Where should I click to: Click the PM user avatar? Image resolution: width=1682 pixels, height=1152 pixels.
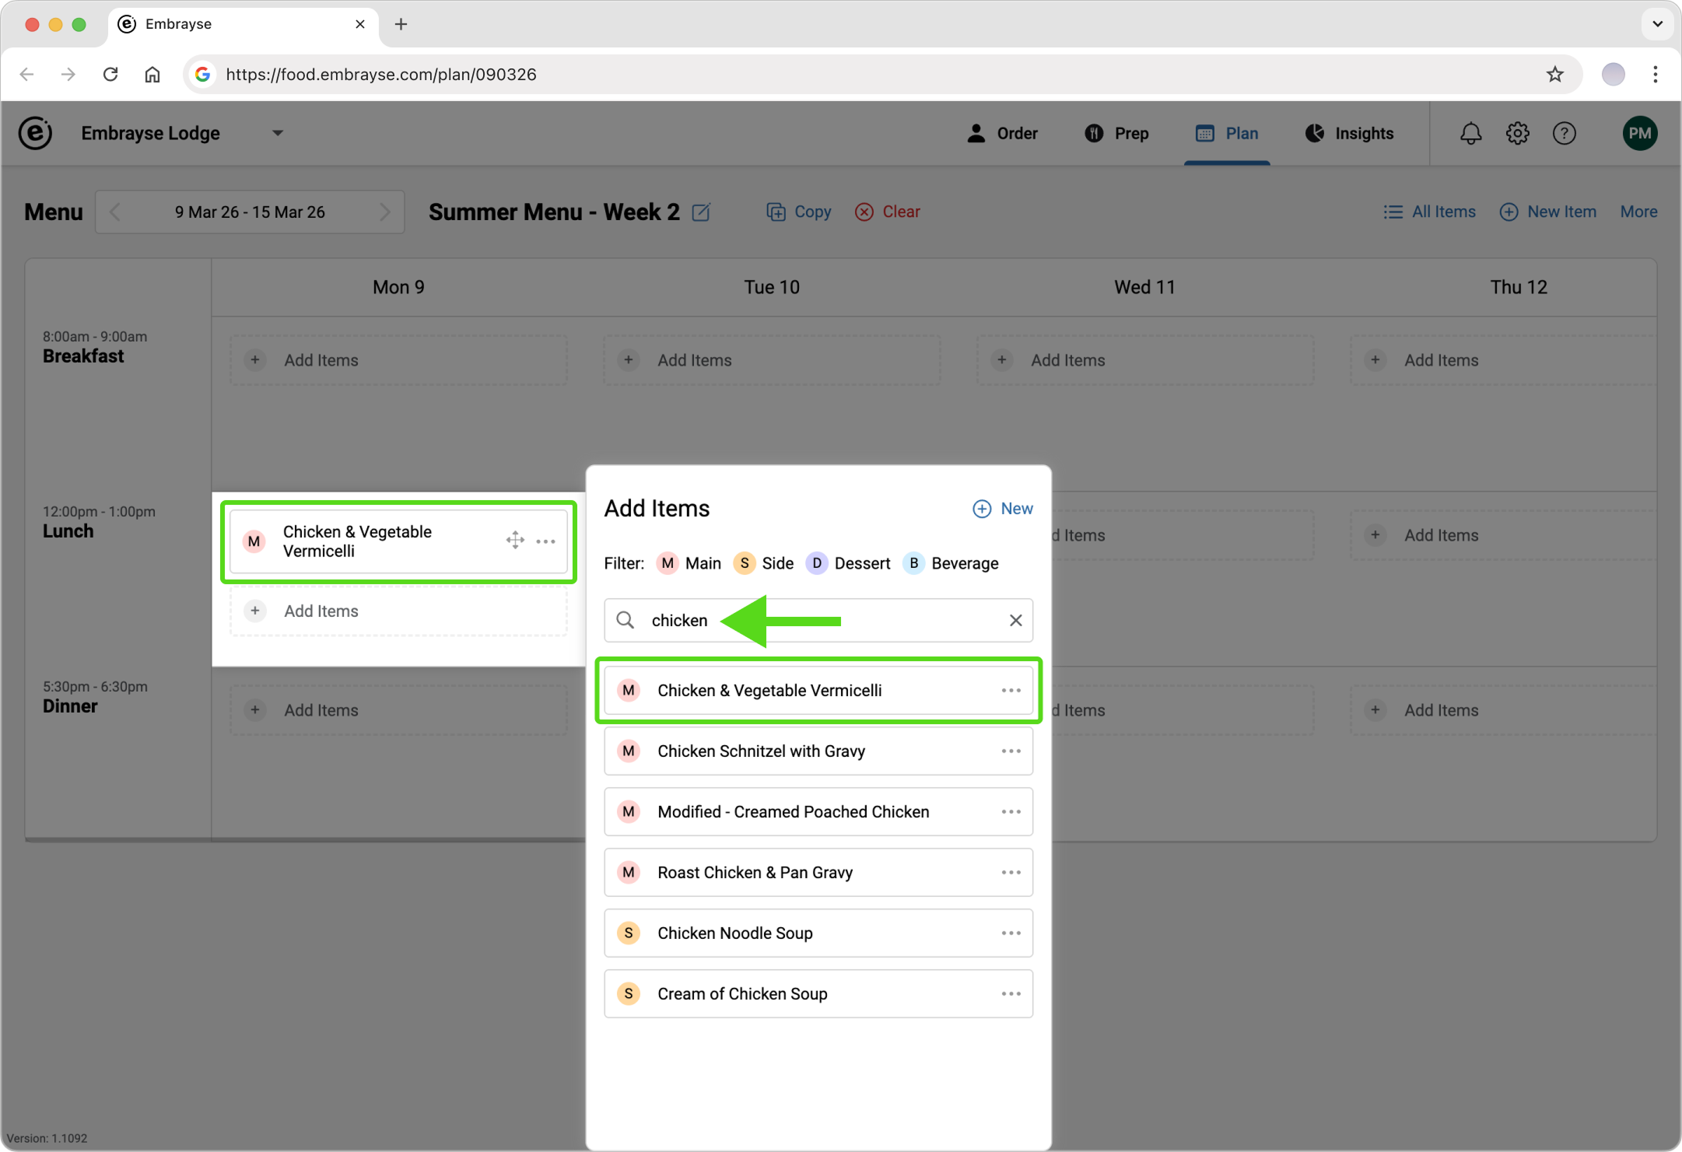coord(1639,134)
